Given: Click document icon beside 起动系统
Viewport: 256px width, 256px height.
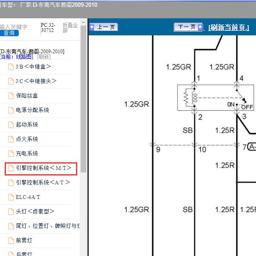Looking at the screenshot, I should point(11,125).
